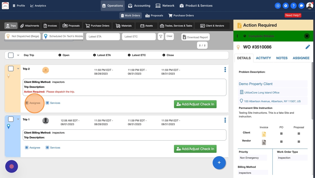315x178 pixels.
Task: Click the Vendor invoice document icon
Action: 264,142
